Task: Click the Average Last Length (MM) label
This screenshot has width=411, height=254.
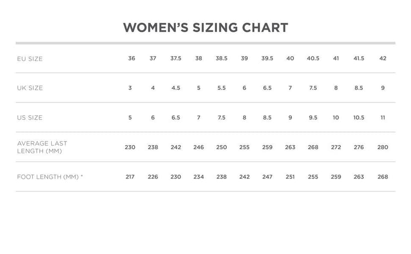Action: tap(42, 147)
